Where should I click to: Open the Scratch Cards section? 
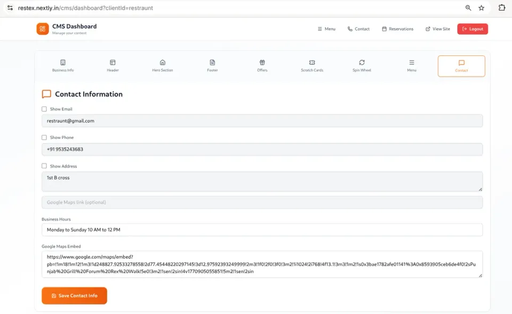point(311,65)
